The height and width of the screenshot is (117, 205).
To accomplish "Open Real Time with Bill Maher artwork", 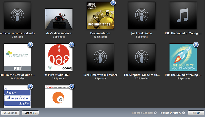I will pyautogui.click(x=100, y=57).
